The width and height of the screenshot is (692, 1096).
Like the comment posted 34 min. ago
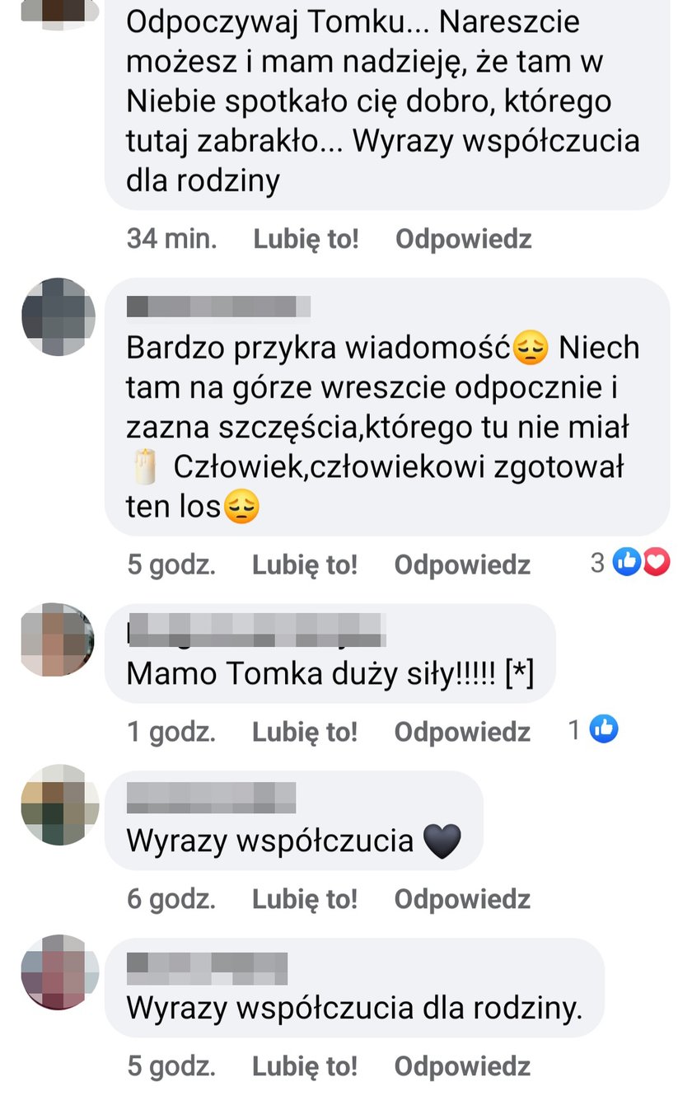click(306, 239)
